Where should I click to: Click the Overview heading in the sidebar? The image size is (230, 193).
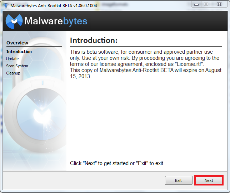click(x=17, y=43)
